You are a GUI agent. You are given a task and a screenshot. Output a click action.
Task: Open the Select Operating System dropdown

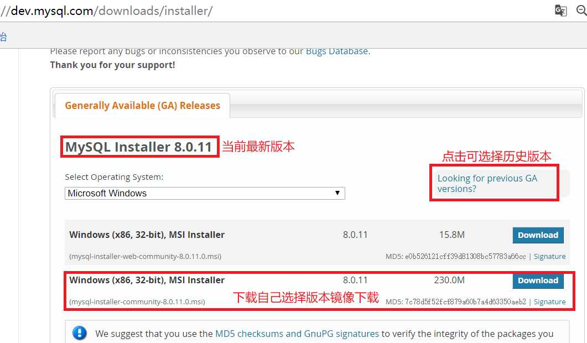click(205, 193)
